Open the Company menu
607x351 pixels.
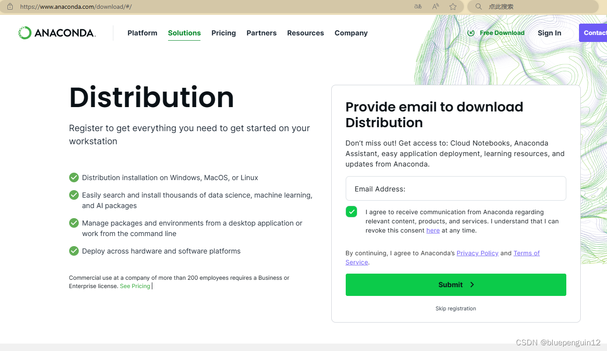click(x=351, y=33)
